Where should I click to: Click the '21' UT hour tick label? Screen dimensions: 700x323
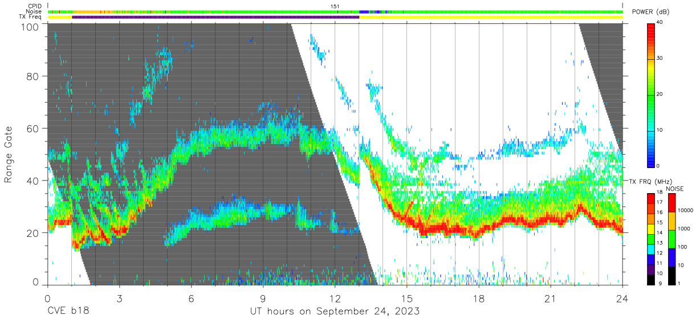tap(551, 299)
